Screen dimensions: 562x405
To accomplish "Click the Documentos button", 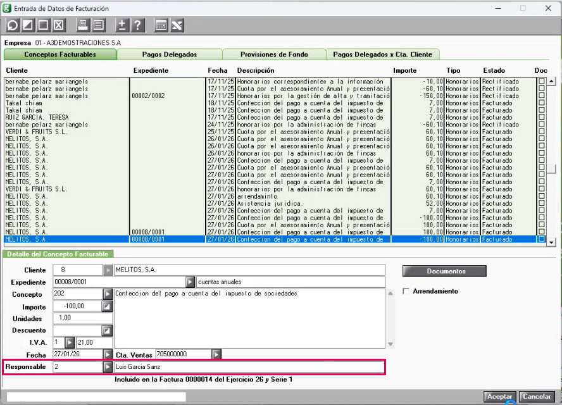I will 444,271.
